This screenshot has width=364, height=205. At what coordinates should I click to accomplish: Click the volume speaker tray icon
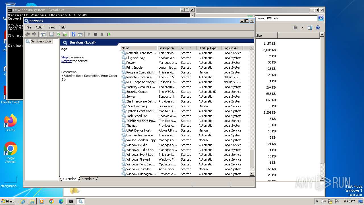coord(324,201)
